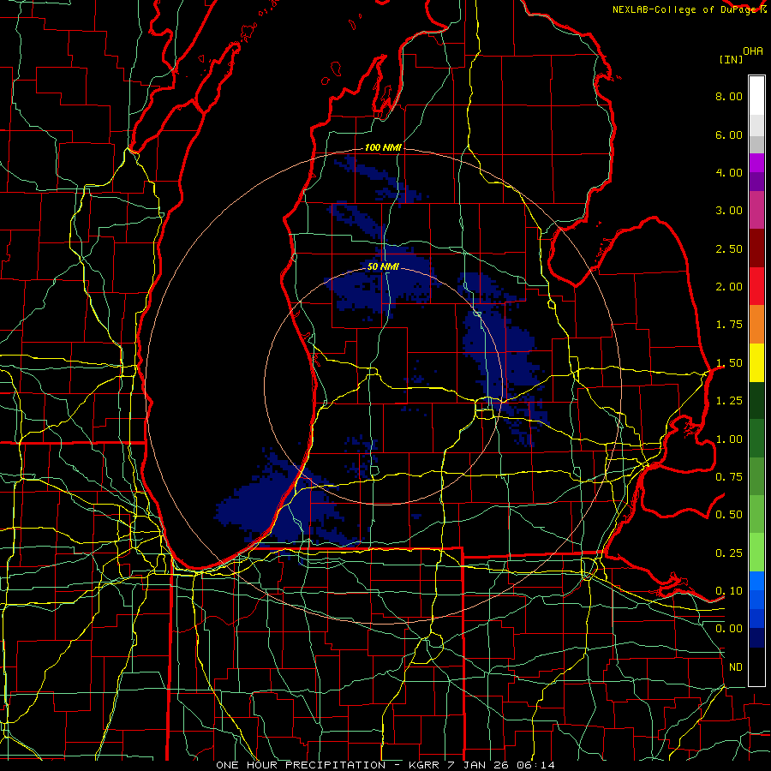Image resolution: width=771 pixels, height=771 pixels.
Task: Pick the pink legend swatch beside 3.00
Action: 756,211
